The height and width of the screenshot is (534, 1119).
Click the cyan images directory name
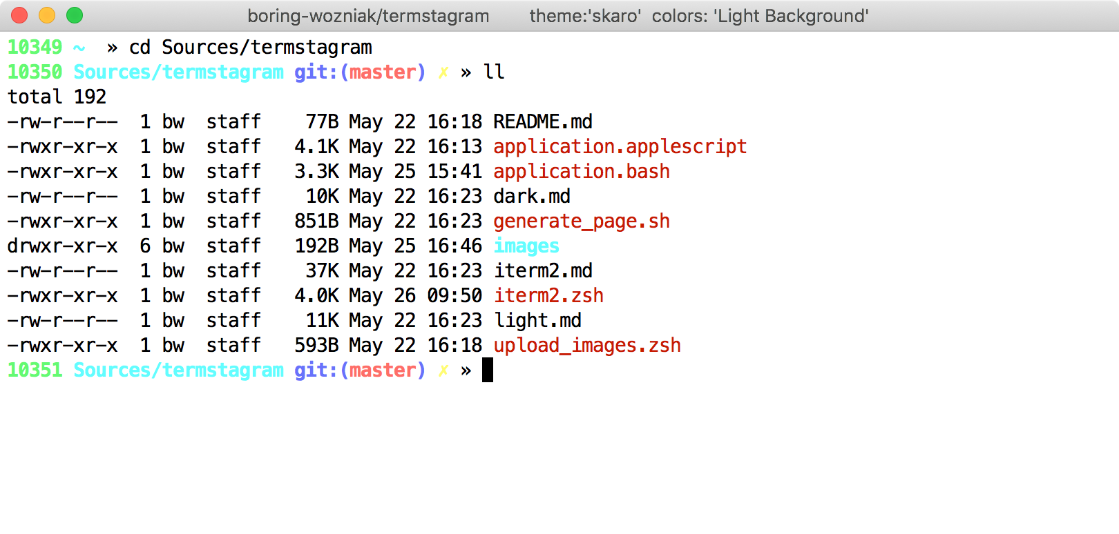[x=526, y=246]
